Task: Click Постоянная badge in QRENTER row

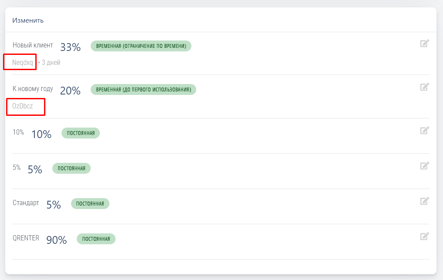Action: point(96,239)
